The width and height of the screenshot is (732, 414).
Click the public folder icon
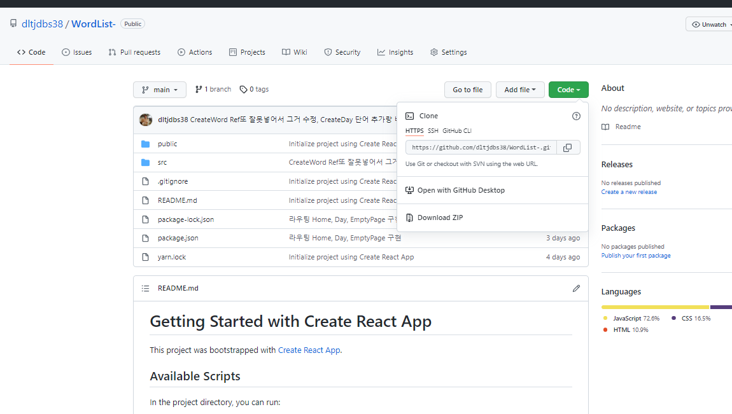point(146,144)
